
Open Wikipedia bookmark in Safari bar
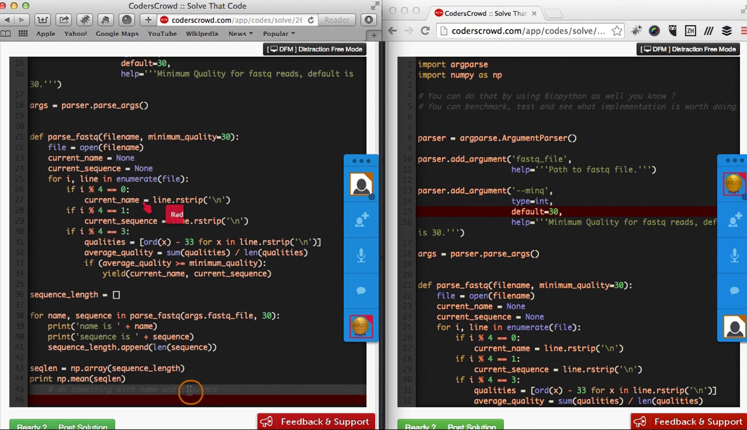tap(202, 34)
